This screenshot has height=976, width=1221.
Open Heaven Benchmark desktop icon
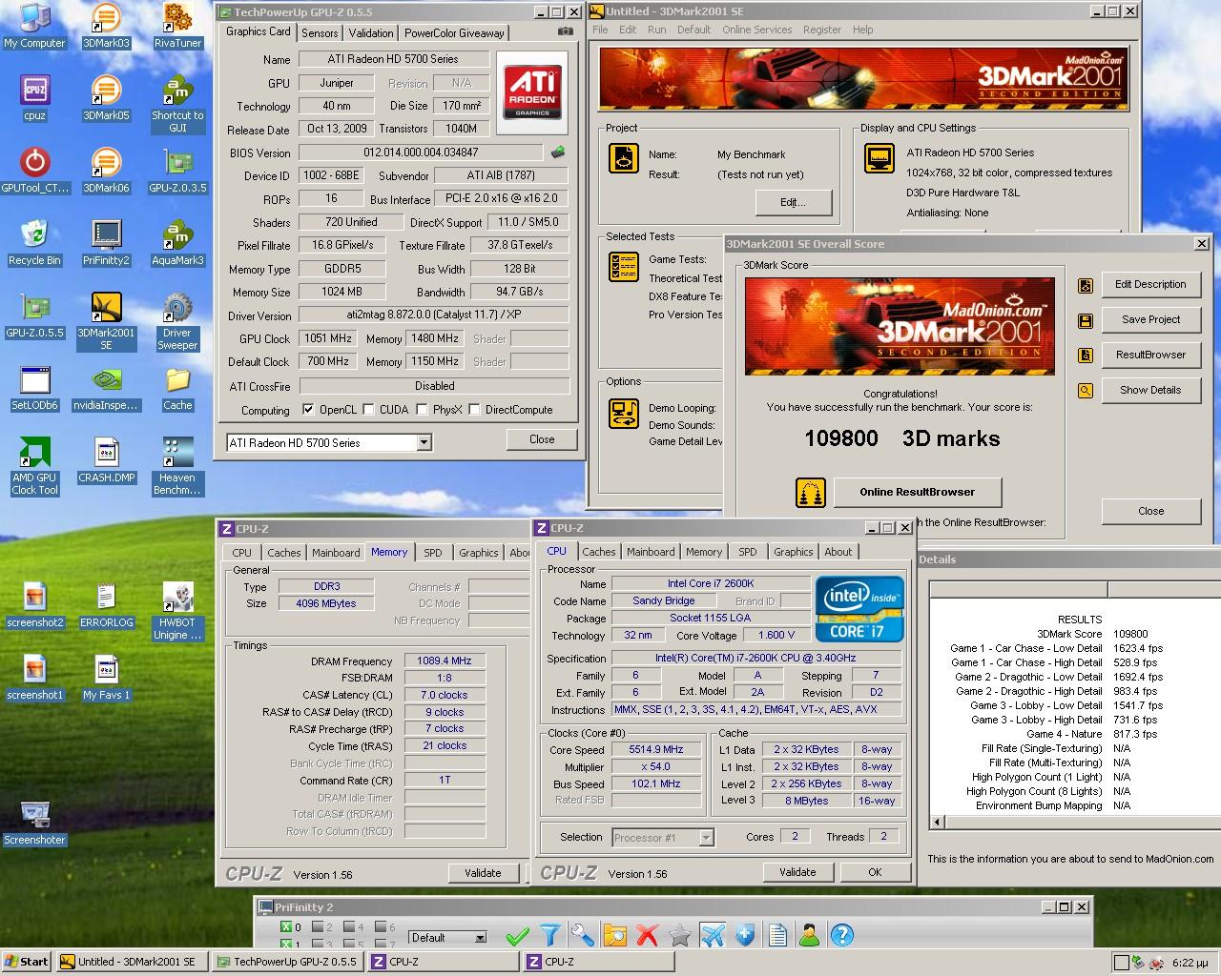(177, 466)
